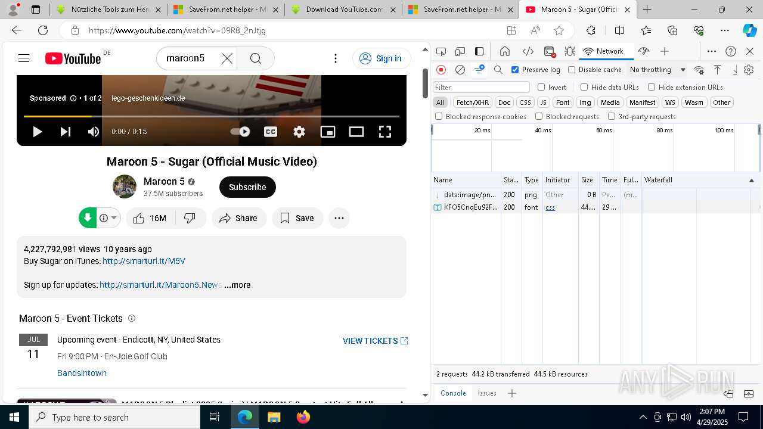The image size is (763, 429).
Task: Switch to the Download YouTube.com browser tab
Action: 343,10
